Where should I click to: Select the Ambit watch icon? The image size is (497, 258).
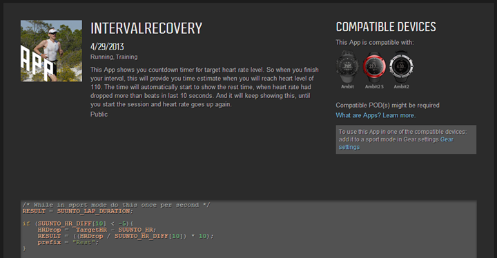(347, 66)
